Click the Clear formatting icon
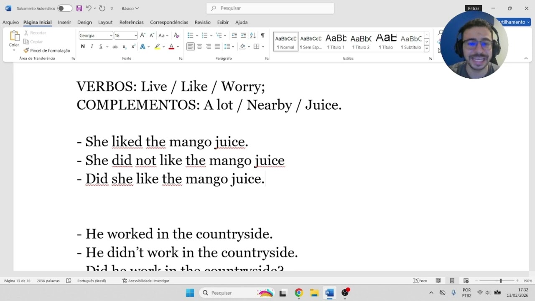This screenshot has width=535, height=301. pos(176,36)
